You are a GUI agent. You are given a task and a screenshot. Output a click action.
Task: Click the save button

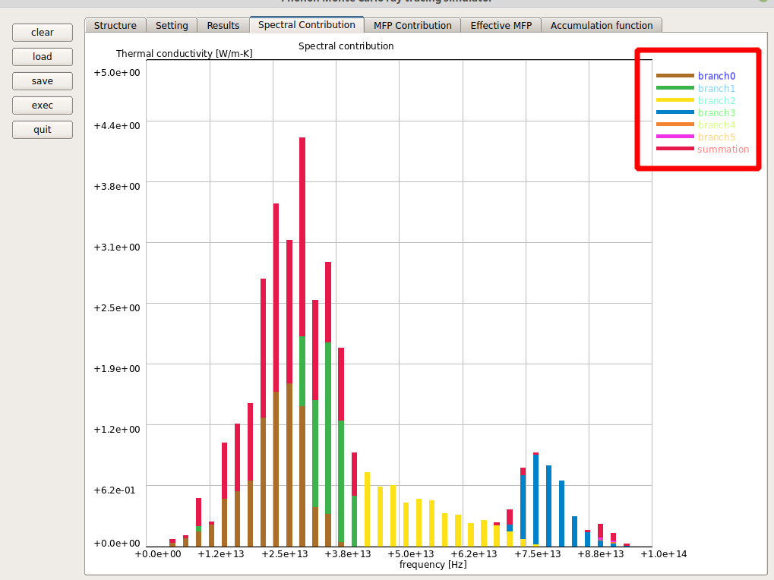click(43, 81)
